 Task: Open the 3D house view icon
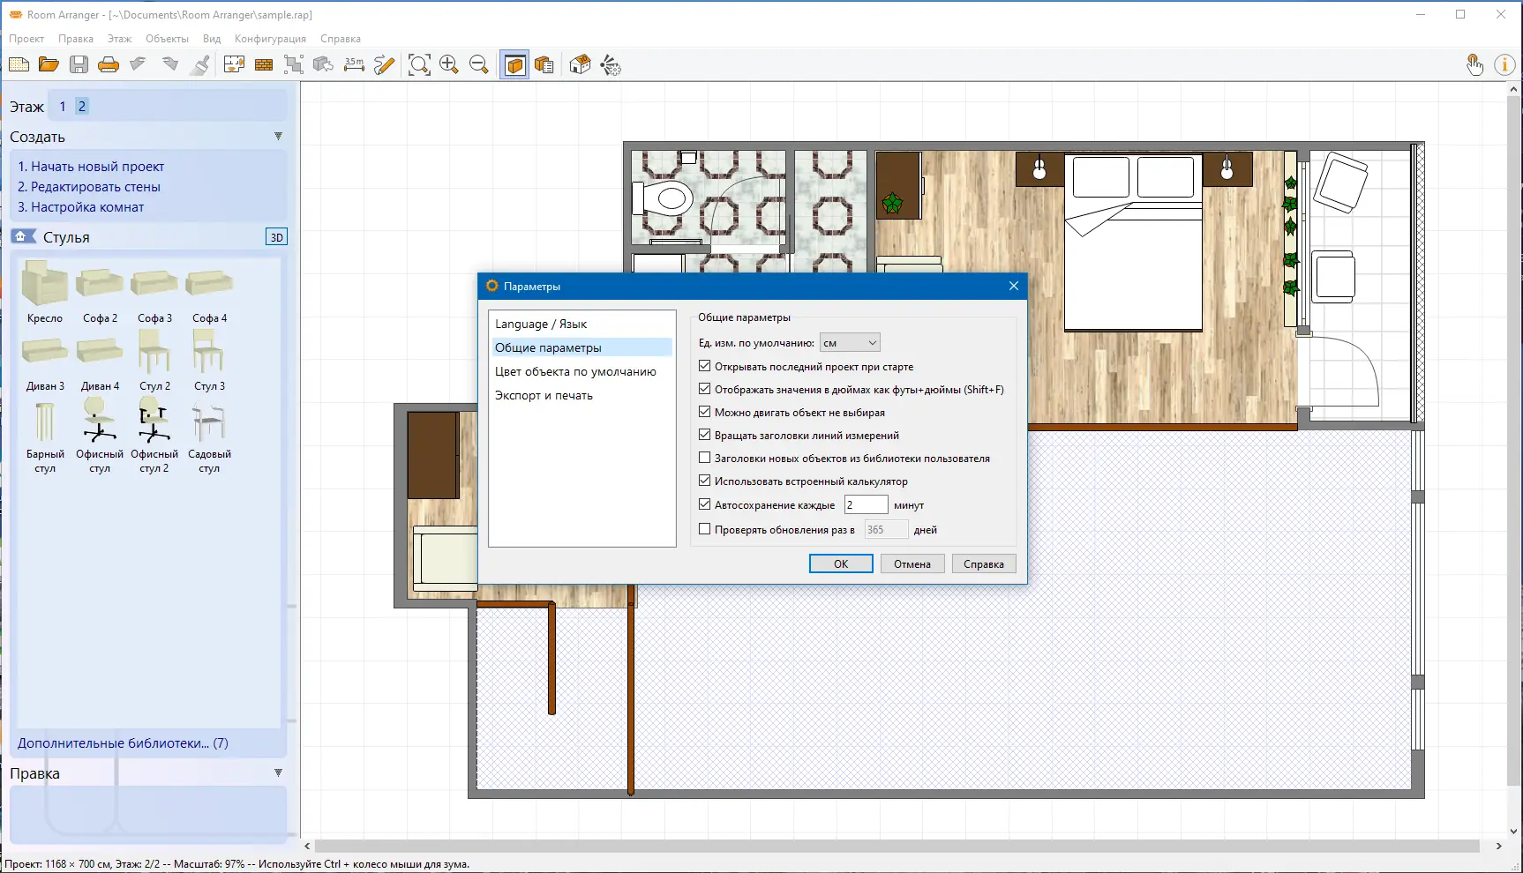coord(580,64)
